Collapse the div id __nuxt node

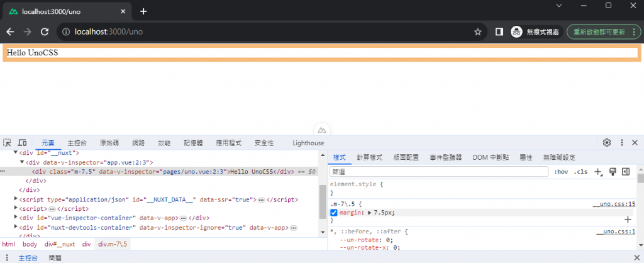tap(16, 152)
